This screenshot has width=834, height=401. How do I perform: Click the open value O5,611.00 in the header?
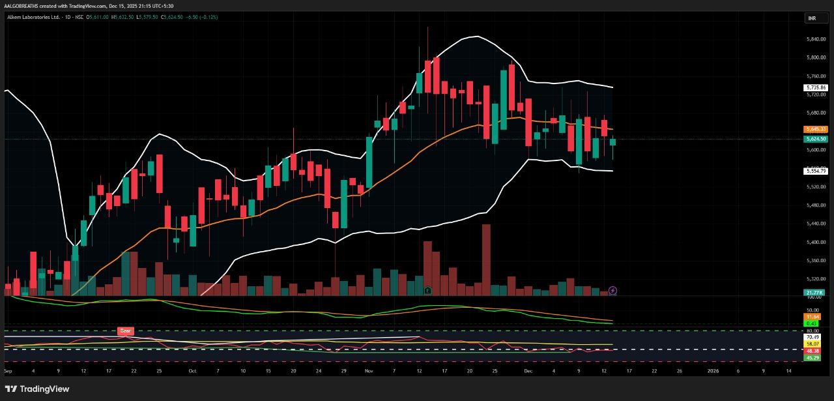coord(96,17)
